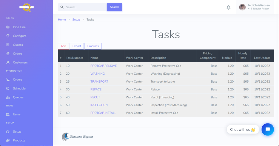The width and height of the screenshot is (279, 146).
Task: Open Configure from the sidebar
Action: pos(19,36)
